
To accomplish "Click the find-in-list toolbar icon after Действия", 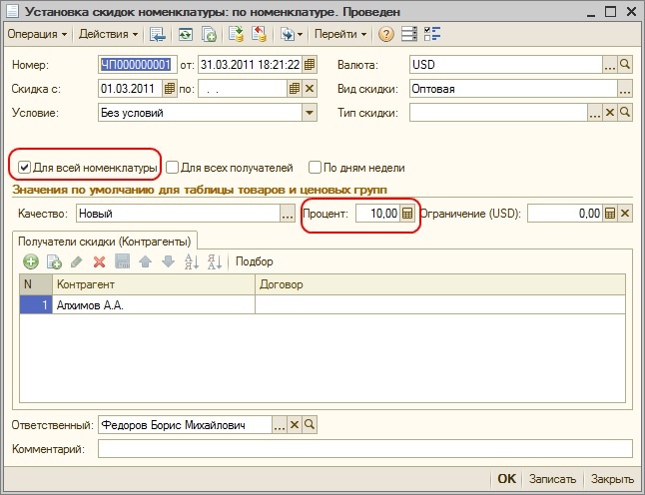I will coord(157,34).
